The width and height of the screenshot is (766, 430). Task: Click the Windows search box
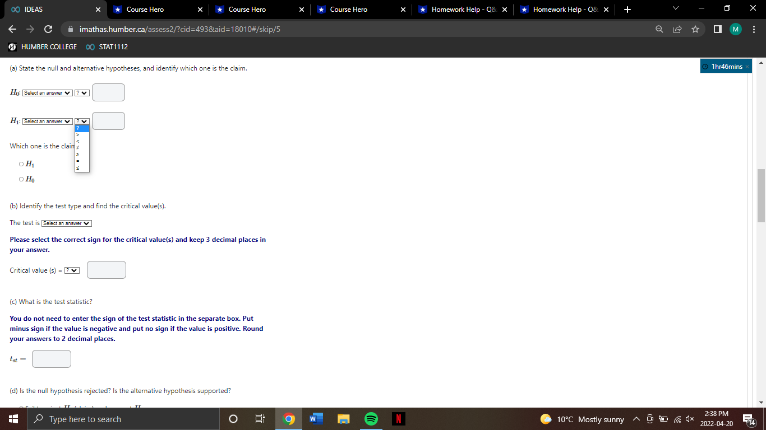123,419
